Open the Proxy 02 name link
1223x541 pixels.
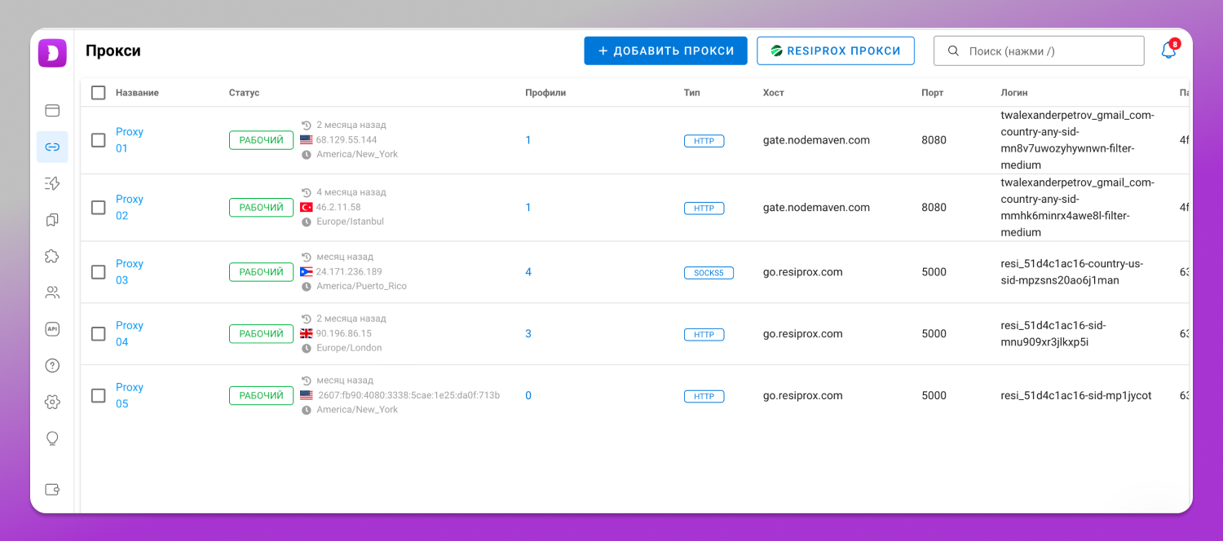(x=130, y=207)
